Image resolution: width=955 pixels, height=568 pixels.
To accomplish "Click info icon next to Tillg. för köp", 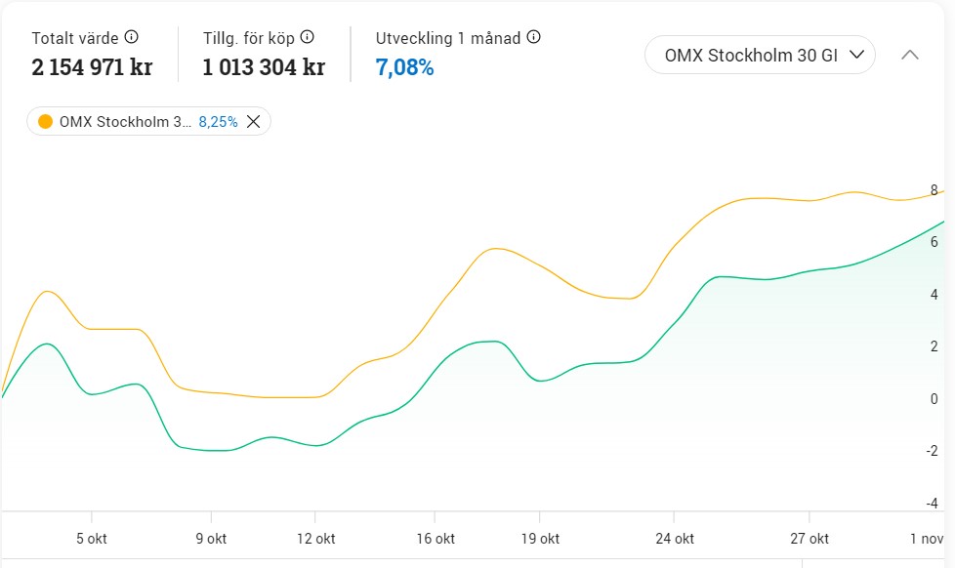I will tap(308, 38).
